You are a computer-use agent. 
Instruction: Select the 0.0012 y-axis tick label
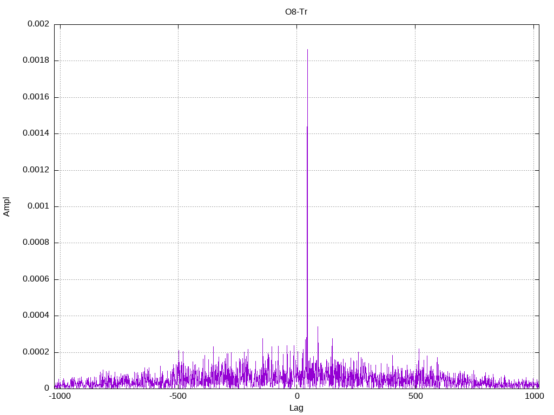pos(36,170)
